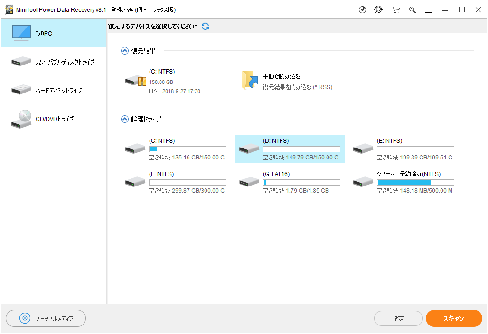Click 復元結果を読み込む (*.RSS) text

(x=298, y=87)
